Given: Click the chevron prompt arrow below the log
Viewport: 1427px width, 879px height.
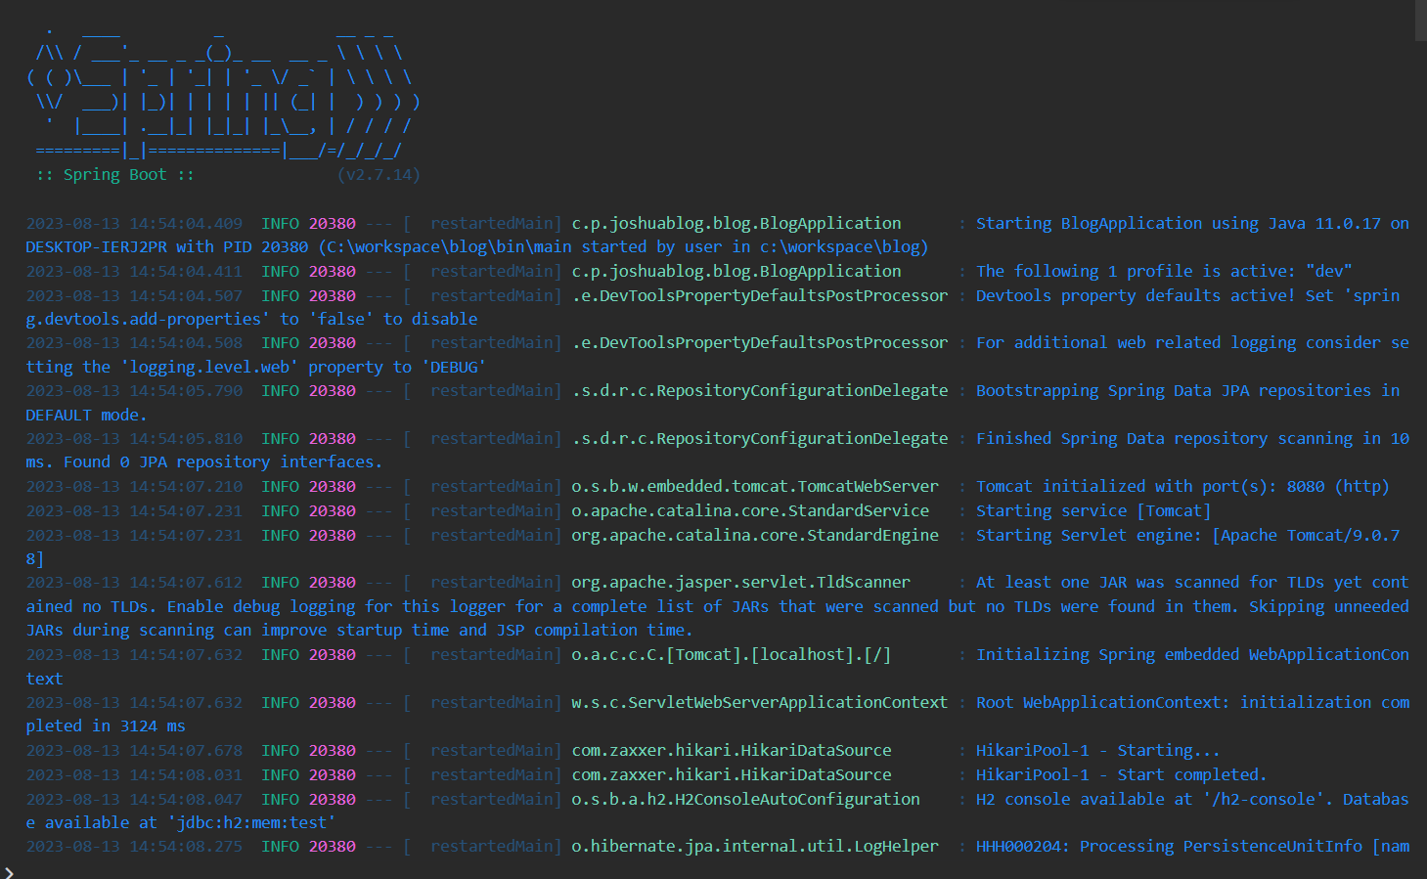Looking at the screenshot, I should coord(9,872).
